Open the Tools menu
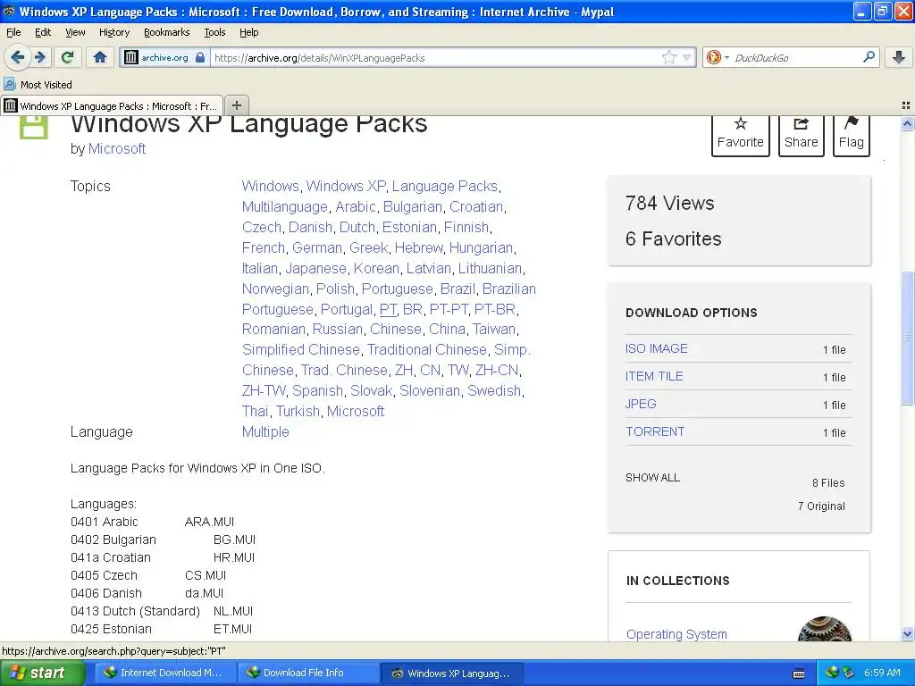 (214, 32)
